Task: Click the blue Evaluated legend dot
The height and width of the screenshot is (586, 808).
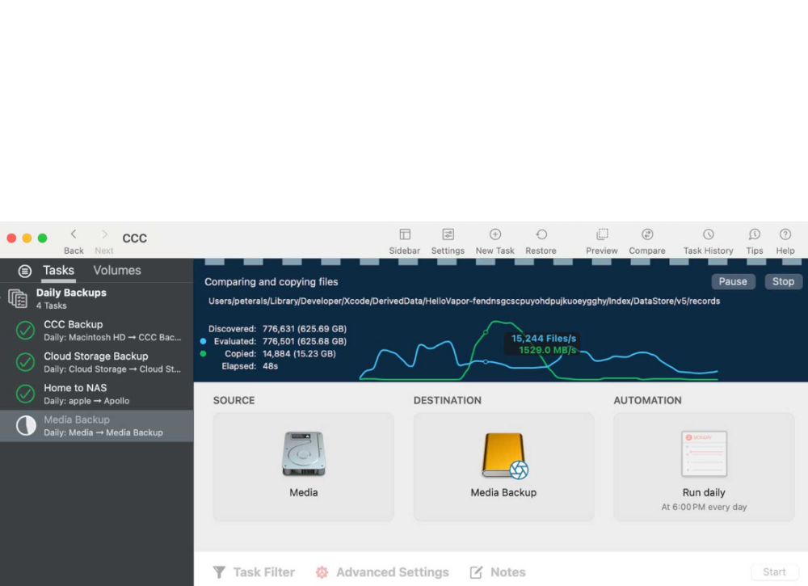Action: (203, 341)
